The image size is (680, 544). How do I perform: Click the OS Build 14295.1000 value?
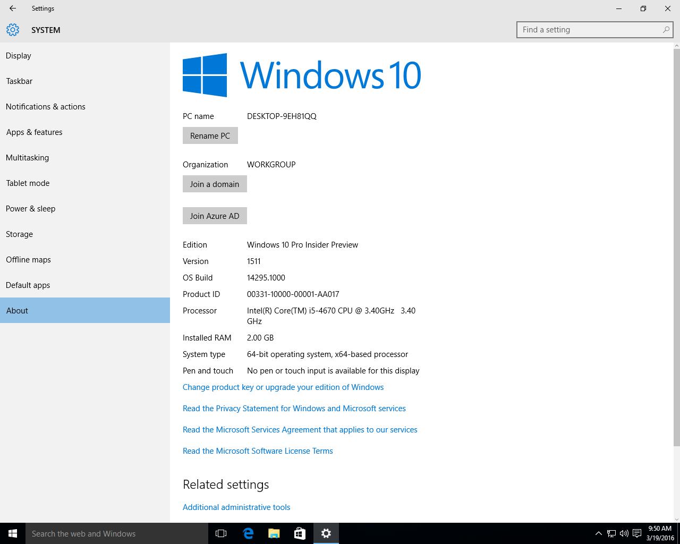(x=266, y=277)
